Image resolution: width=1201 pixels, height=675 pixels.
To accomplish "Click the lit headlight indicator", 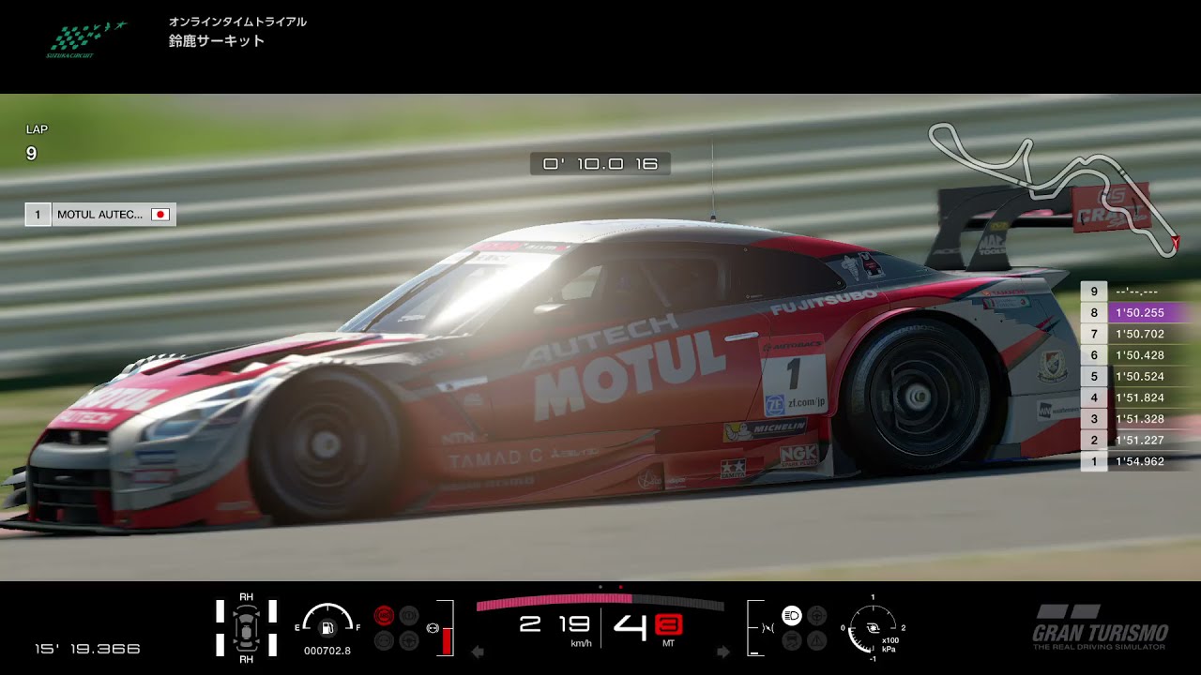I will [x=791, y=616].
